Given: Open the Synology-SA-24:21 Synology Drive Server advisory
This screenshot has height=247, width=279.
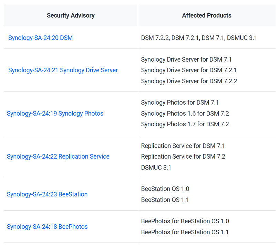Looking at the screenshot, I should coord(63,70).
